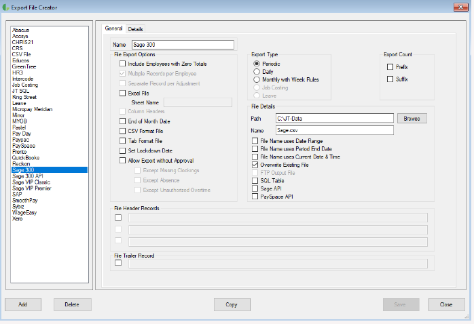Viewport: 474px width, 324px height.
Task: Uncheck Overwrite Existing File
Action: pyautogui.click(x=255, y=165)
